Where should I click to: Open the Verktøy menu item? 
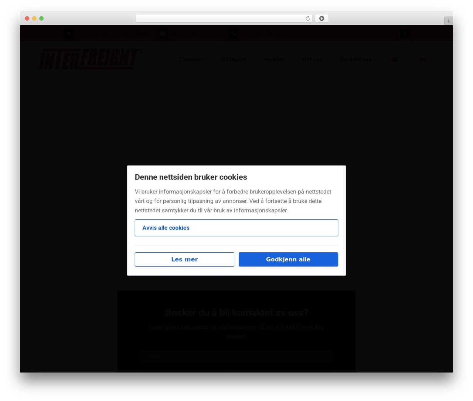pyautogui.click(x=274, y=59)
